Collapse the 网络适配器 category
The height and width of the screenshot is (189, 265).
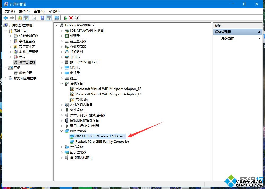click(x=61, y=131)
